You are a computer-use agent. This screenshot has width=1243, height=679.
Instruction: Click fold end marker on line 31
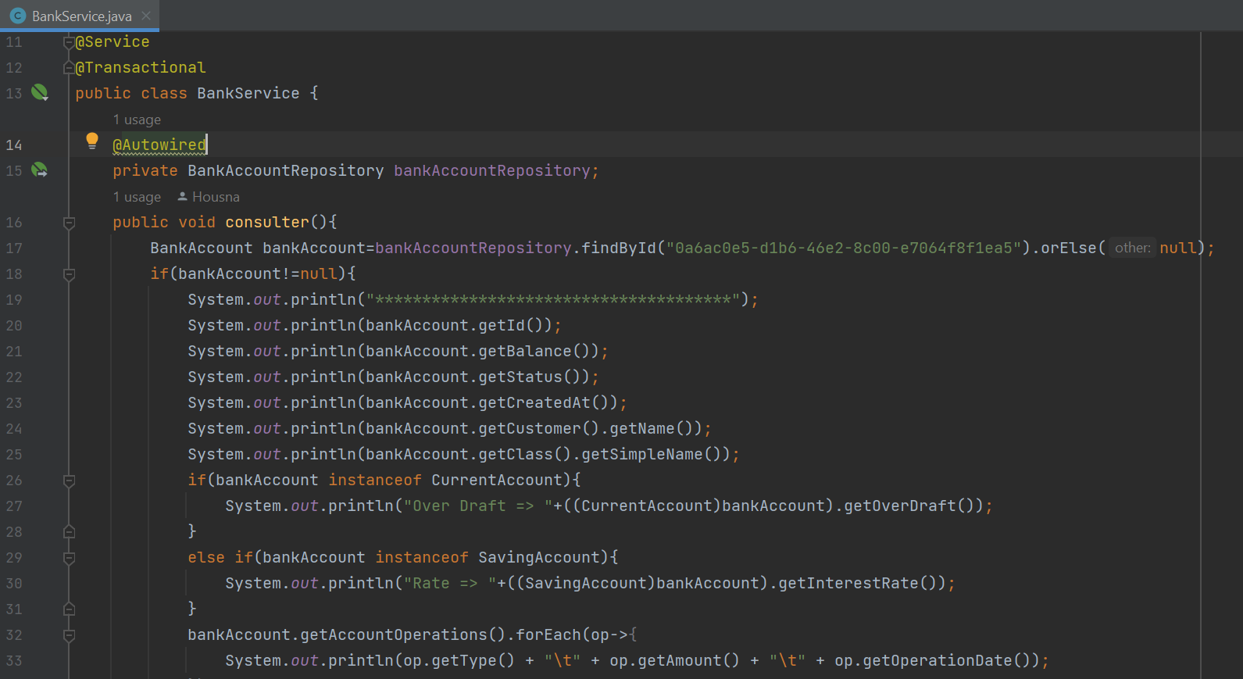pos(69,609)
